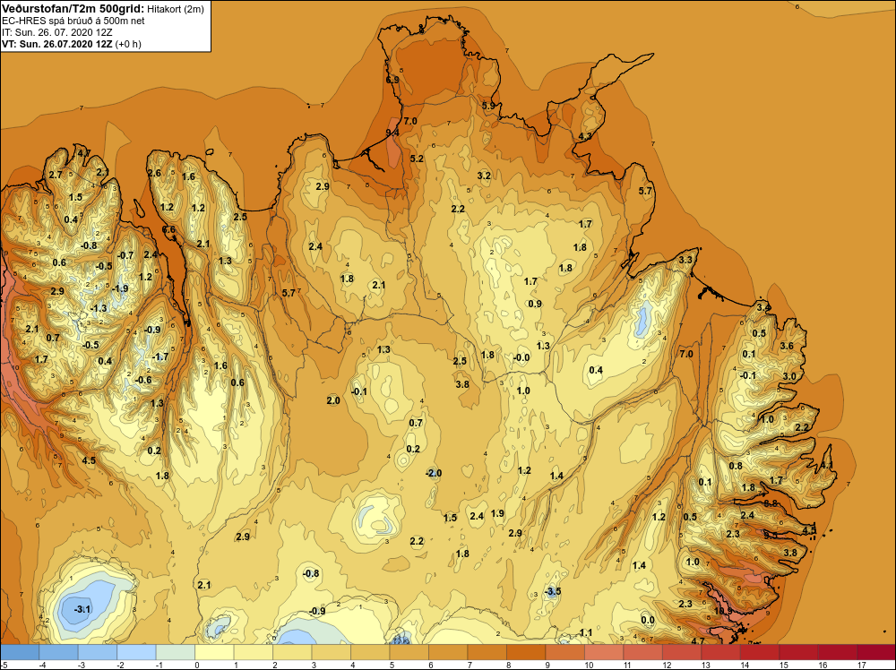Image resolution: width=896 pixels, height=670 pixels.
Task: Click the -0.7 temperature value
Action: 125,255
